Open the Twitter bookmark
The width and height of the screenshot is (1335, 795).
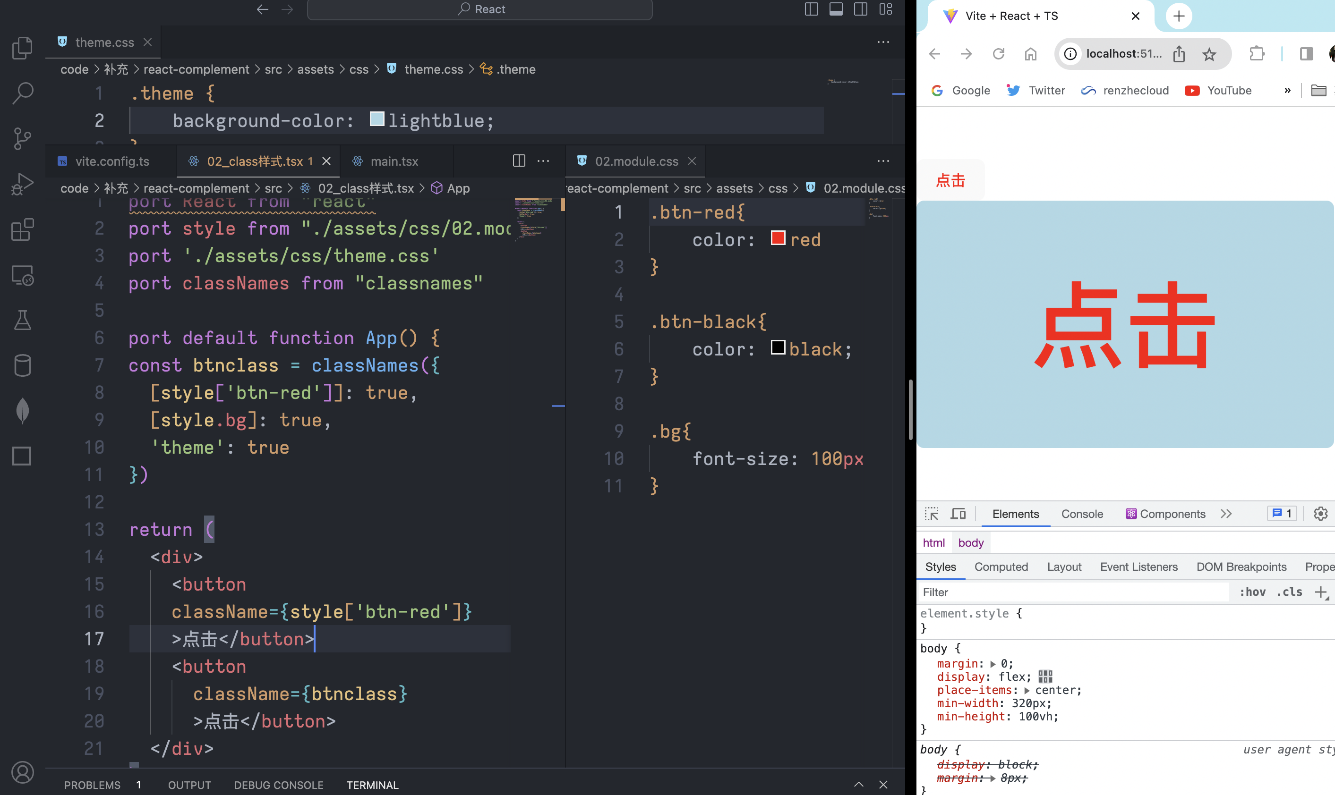point(1036,91)
